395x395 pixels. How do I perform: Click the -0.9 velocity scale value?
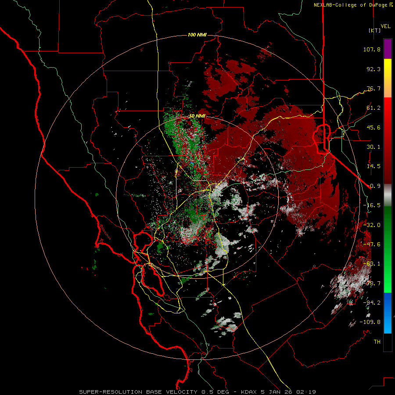point(373,186)
